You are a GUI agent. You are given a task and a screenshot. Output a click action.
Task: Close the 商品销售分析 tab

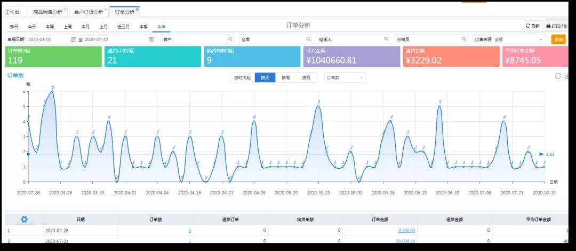tap(65, 9)
